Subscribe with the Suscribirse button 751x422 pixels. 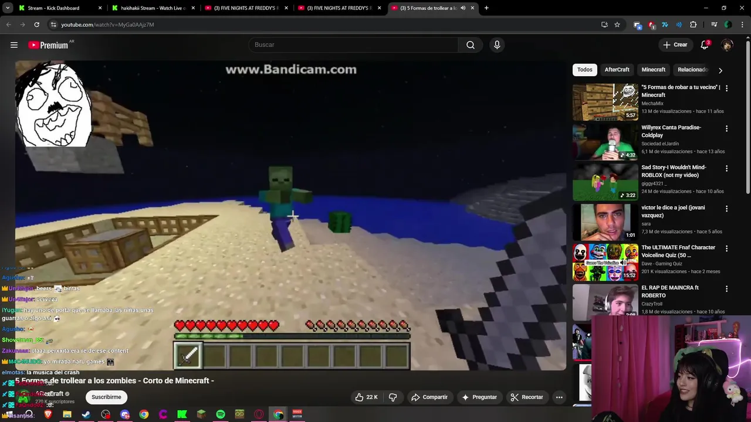pos(106,397)
